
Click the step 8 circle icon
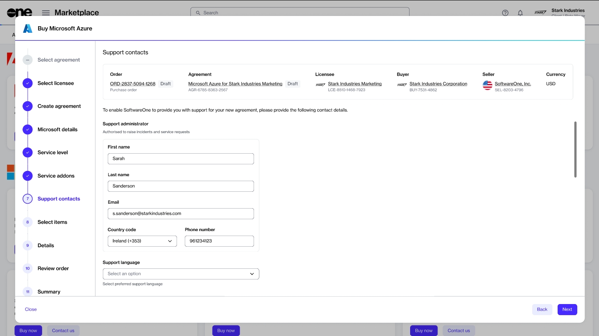coord(27,222)
